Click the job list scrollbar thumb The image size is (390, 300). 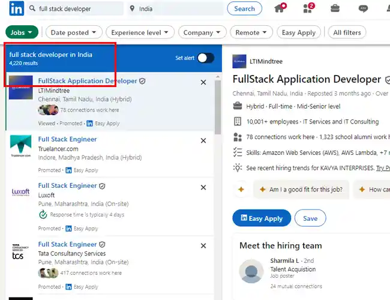pos(218,107)
